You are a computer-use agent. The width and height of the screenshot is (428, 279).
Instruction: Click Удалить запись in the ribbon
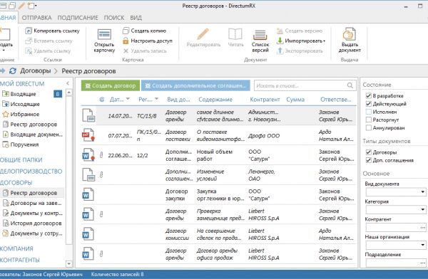pos(144,51)
